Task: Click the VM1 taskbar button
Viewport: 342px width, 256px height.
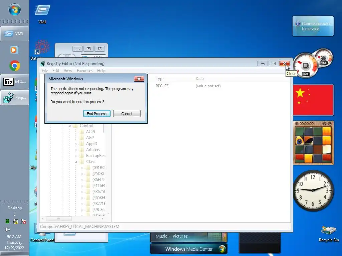Action: pyautogui.click(x=15, y=34)
